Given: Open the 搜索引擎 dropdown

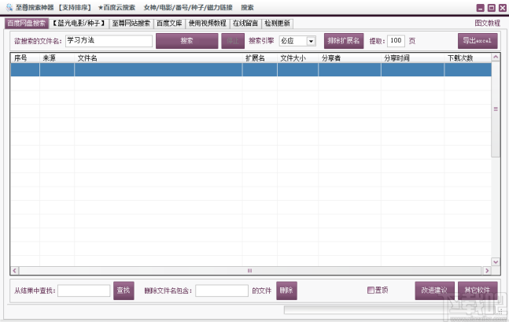Looking at the screenshot, I should pyautogui.click(x=311, y=41).
